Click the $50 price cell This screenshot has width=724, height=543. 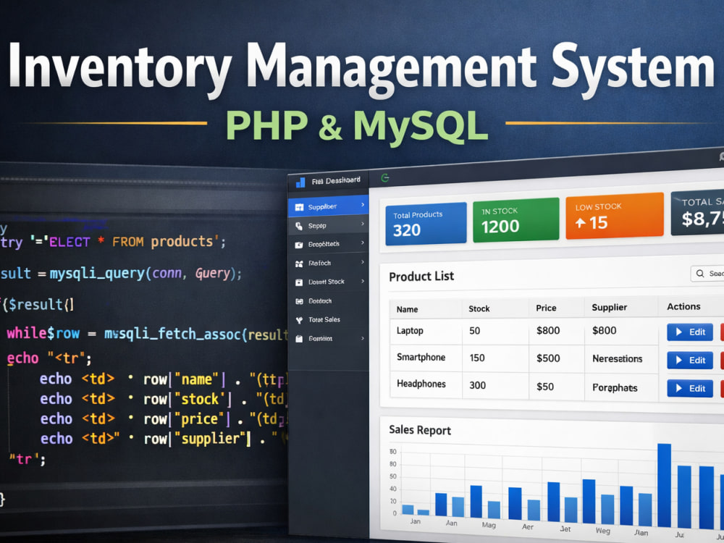tap(545, 387)
